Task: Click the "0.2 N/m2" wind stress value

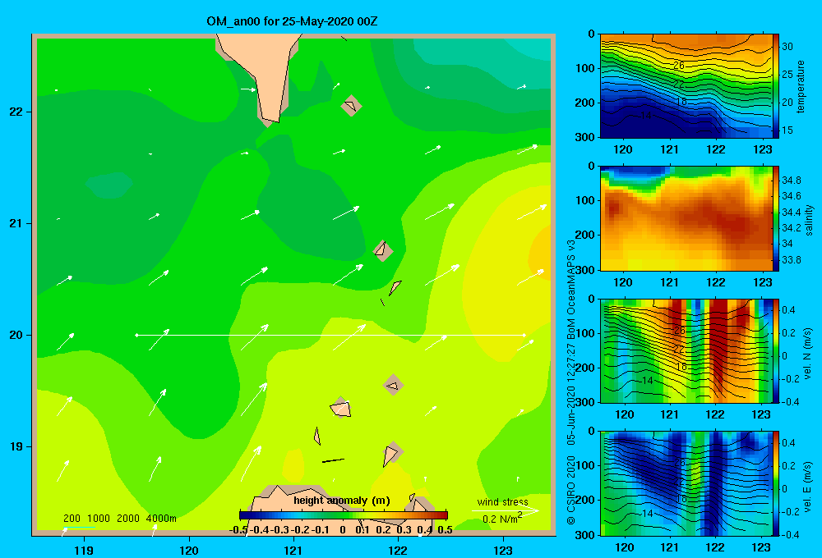Action: (x=502, y=519)
